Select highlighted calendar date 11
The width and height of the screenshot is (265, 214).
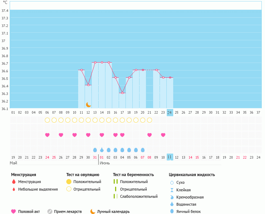(170, 157)
